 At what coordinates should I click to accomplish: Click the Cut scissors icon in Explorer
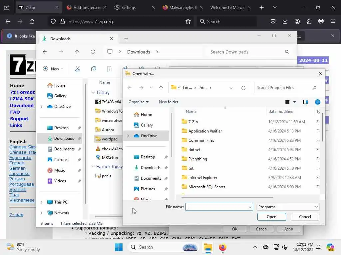(x=77, y=69)
